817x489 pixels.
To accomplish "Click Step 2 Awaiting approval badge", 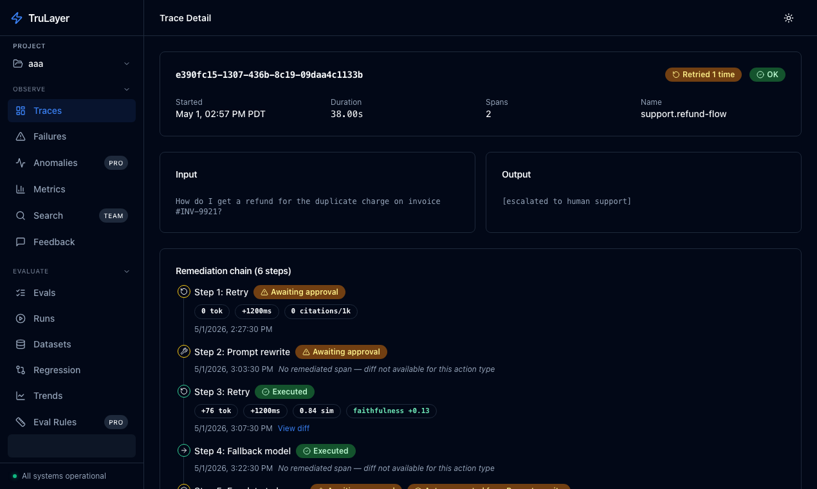I will click(x=341, y=352).
